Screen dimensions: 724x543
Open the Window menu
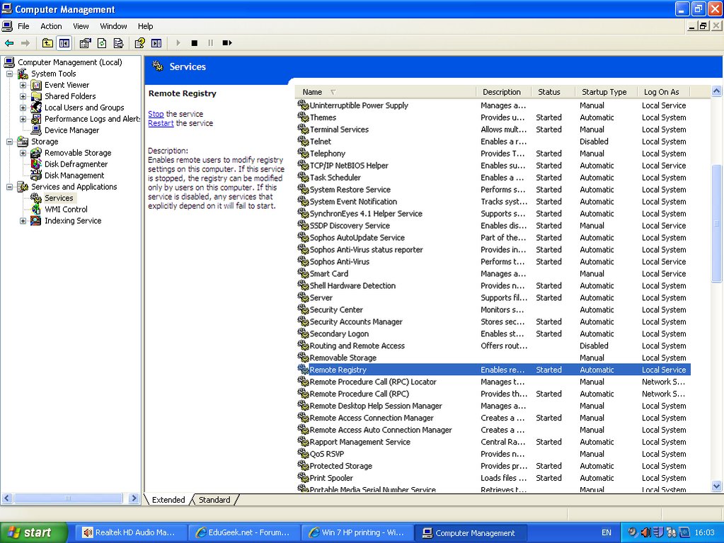point(113,26)
